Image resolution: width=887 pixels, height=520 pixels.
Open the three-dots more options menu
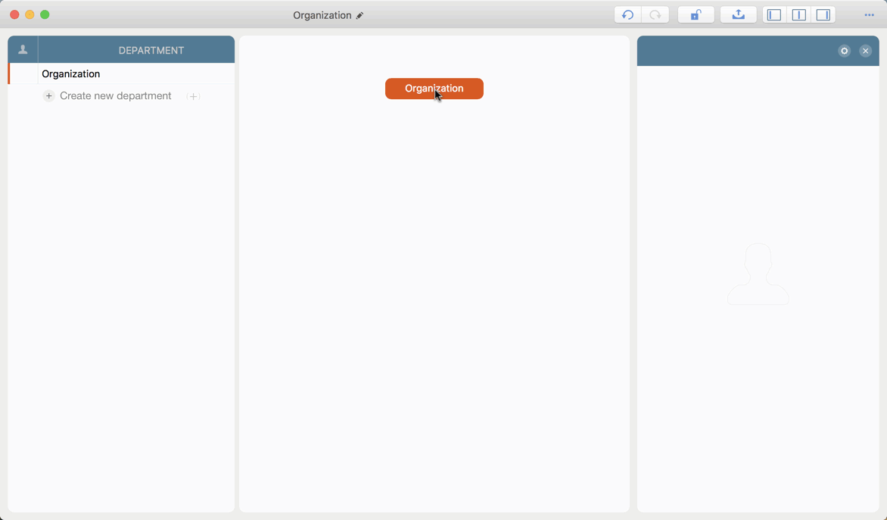click(x=869, y=15)
